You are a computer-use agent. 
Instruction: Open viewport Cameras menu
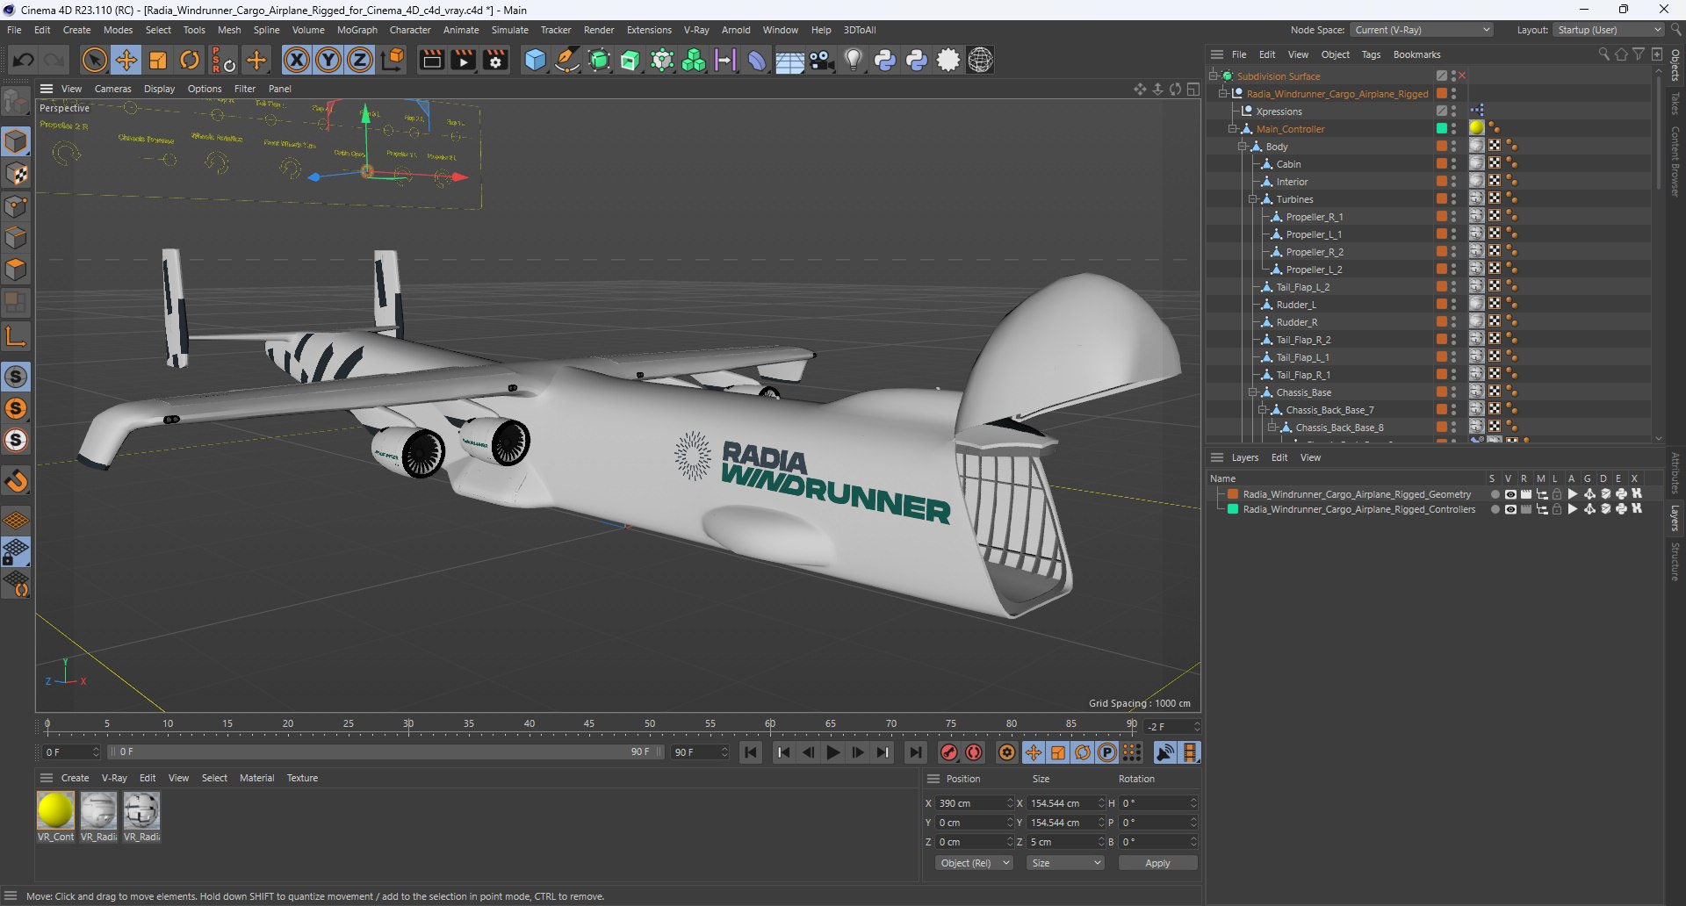coord(112,89)
